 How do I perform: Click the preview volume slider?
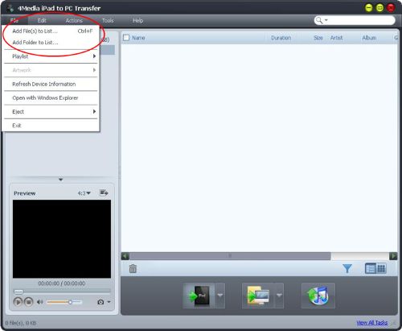pos(64,302)
